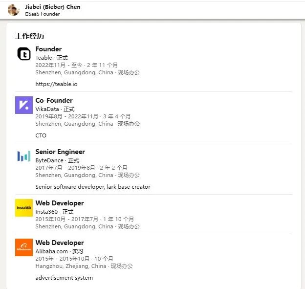Click the Web Developer title at Alibaba.com
Image resolution: width=305 pixels, height=289 pixels.
pos(60,243)
